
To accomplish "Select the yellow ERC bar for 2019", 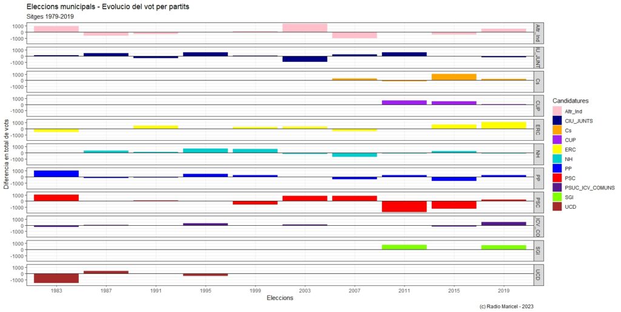I will [x=503, y=125].
